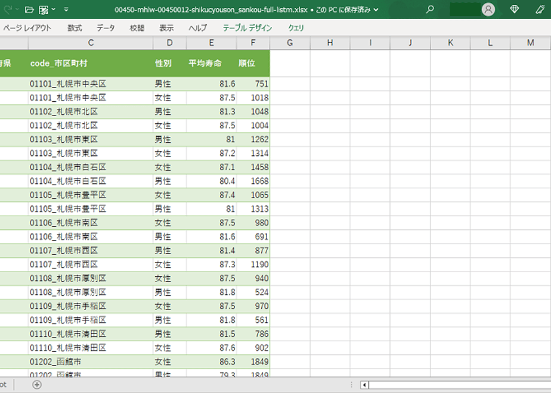This screenshot has height=393, width=551.
Task: Select the 80.4 life expectancy cell
Action: pos(212,181)
